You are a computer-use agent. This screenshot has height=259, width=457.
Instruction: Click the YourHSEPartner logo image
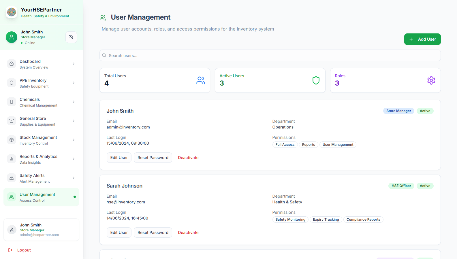12,12
